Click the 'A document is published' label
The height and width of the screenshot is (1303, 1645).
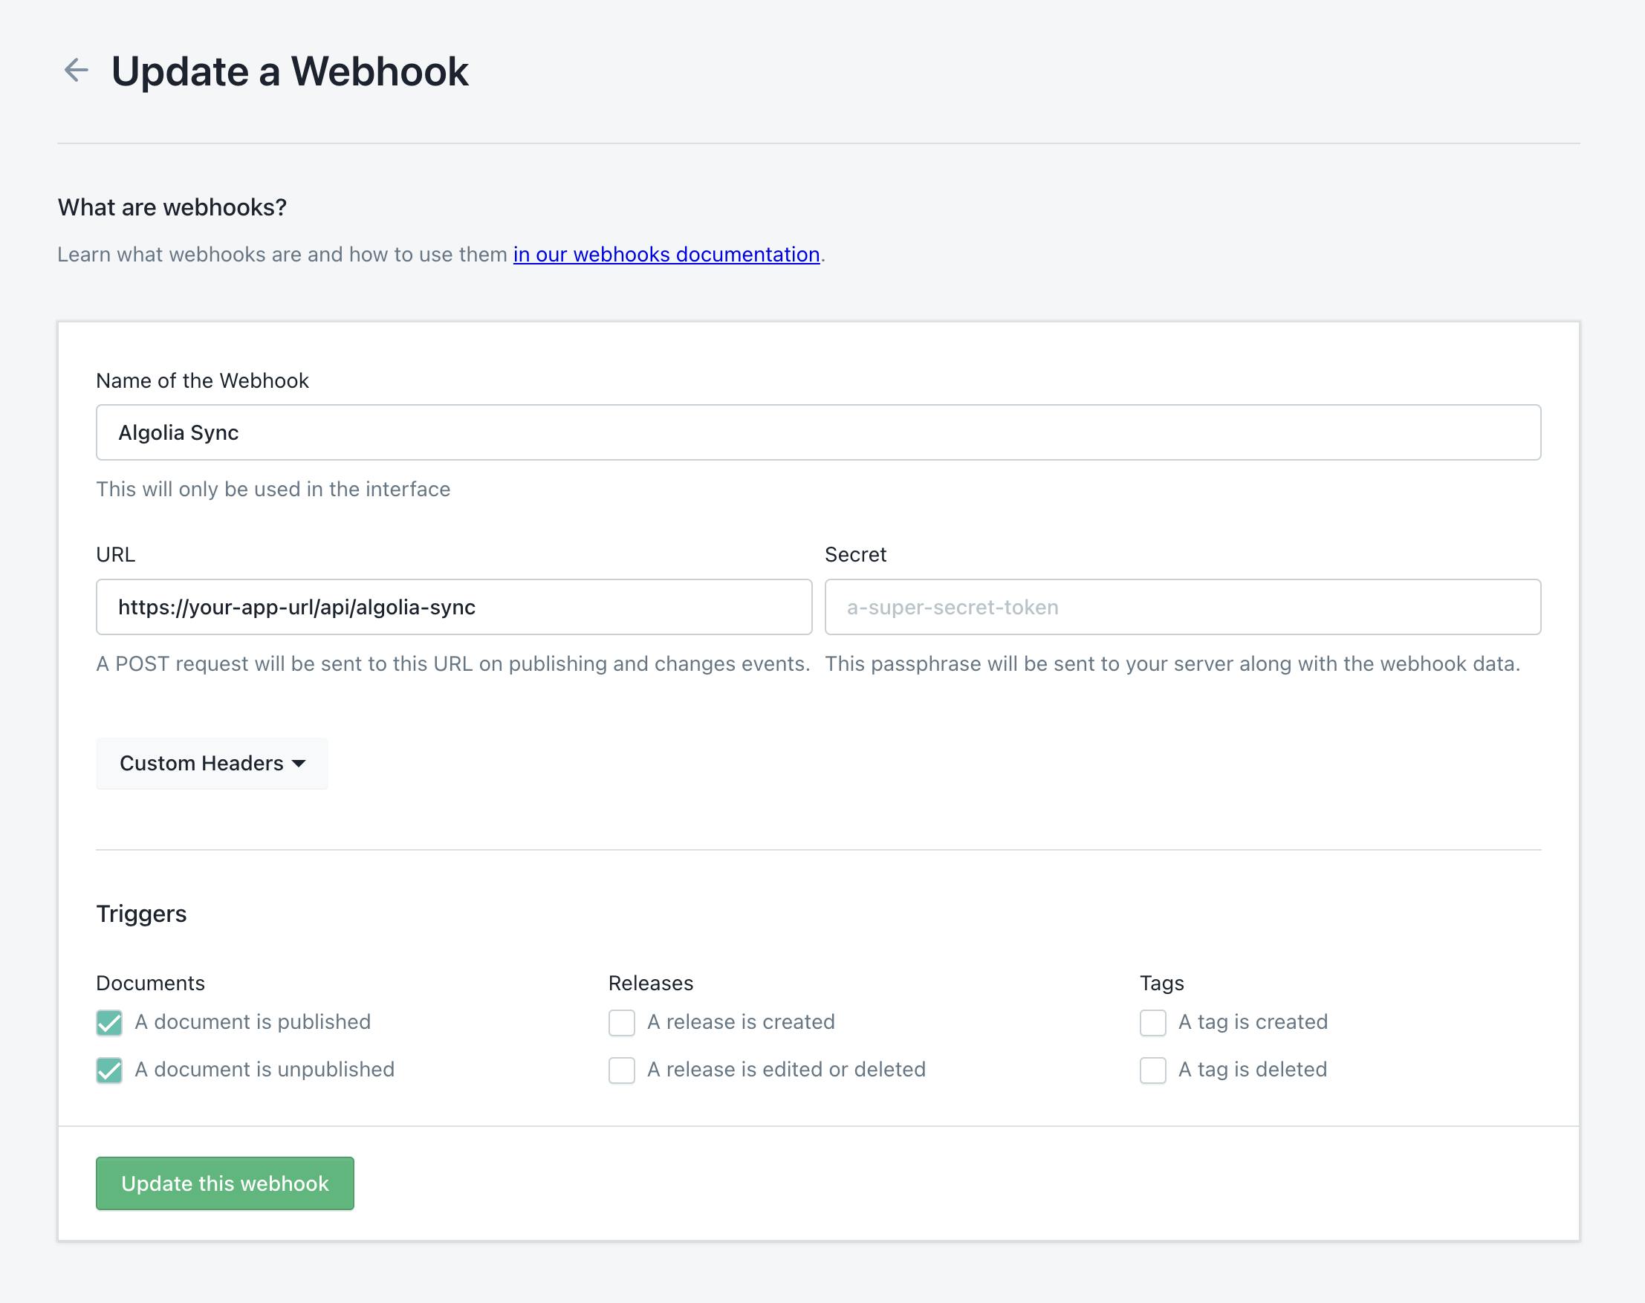pyautogui.click(x=253, y=1022)
